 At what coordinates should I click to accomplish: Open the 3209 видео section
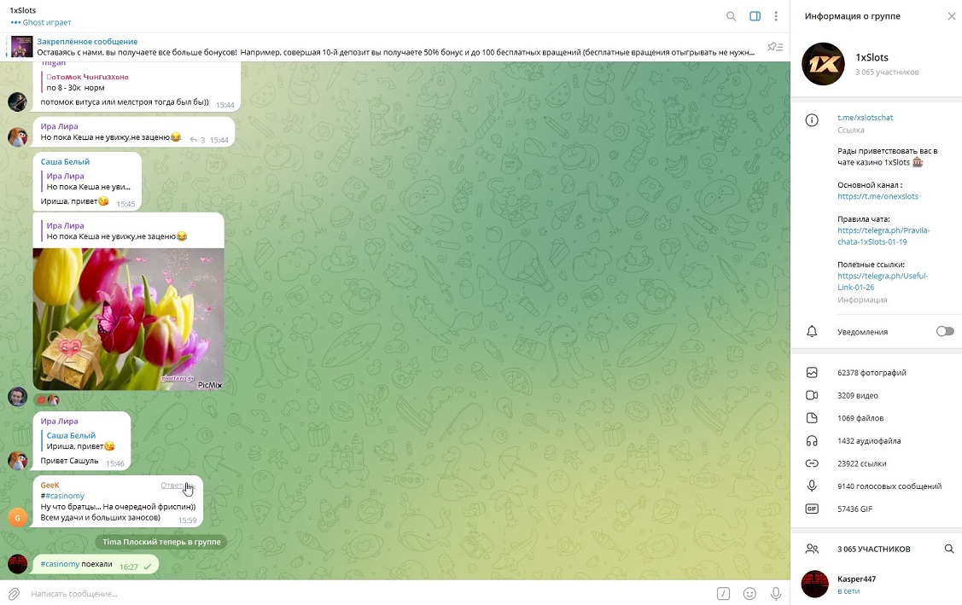pyautogui.click(x=858, y=396)
